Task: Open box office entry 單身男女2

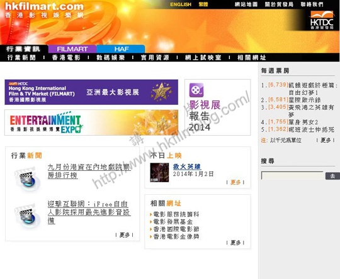Action: pos(303,122)
